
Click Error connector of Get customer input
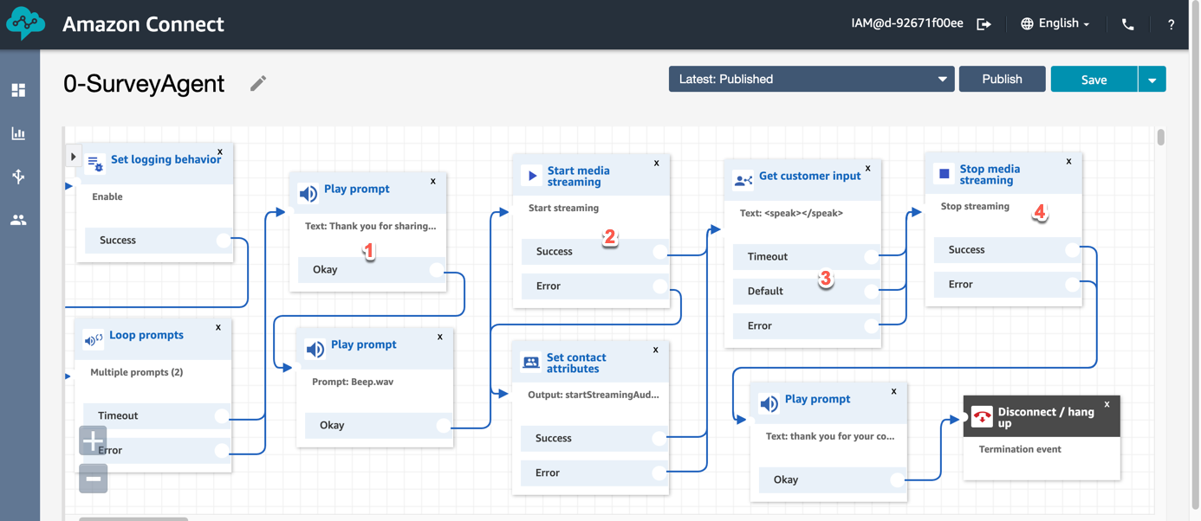[x=872, y=326]
